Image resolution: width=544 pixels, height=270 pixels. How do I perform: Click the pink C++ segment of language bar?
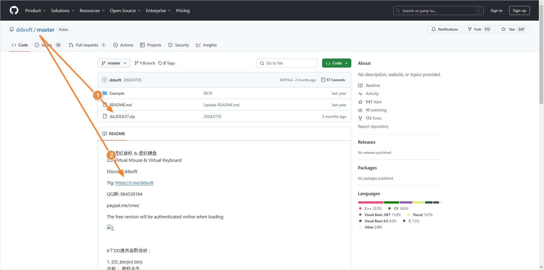(x=371, y=202)
